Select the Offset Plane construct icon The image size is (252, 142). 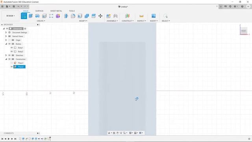(127, 16)
